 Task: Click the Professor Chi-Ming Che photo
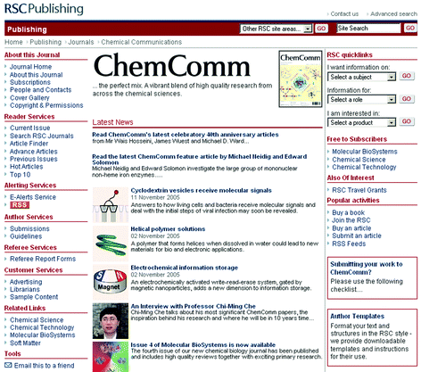point(111,321)
